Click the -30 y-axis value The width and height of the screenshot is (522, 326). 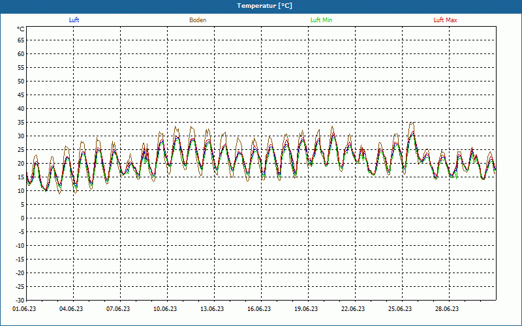click(20, 300)
